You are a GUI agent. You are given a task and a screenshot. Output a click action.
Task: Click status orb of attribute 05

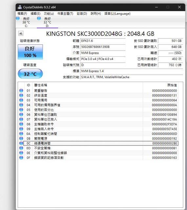coord(21,110)
